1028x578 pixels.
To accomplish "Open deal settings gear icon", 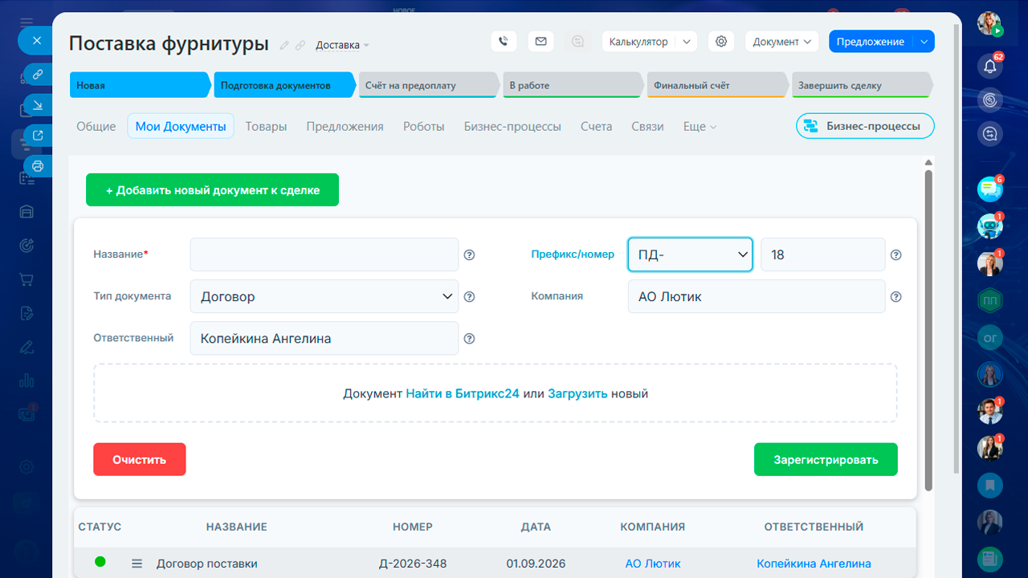I will pos(721,42).
